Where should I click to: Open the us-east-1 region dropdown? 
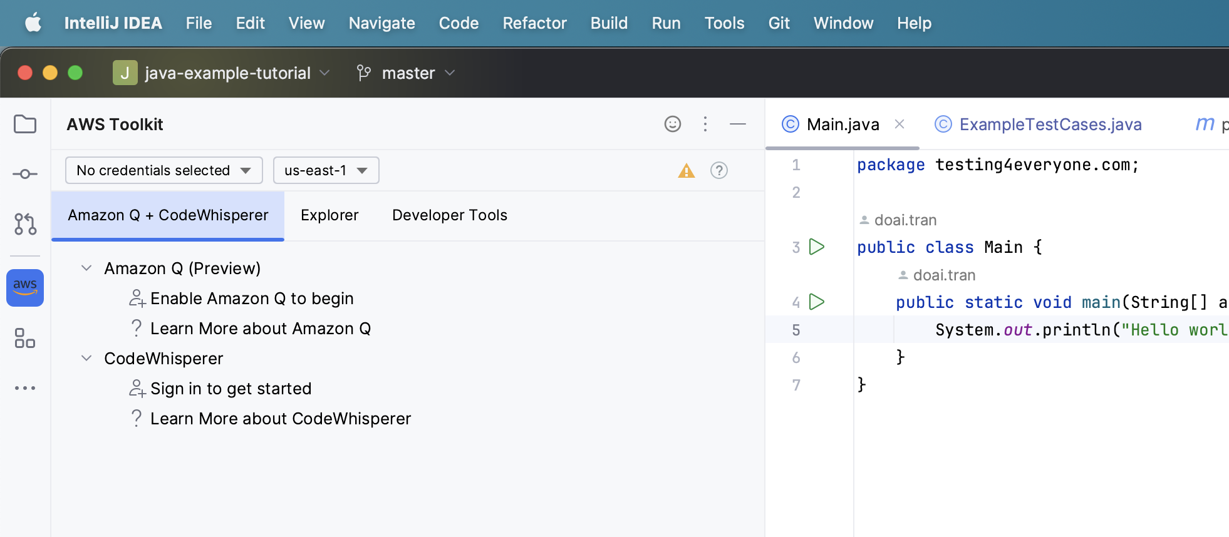326,170
